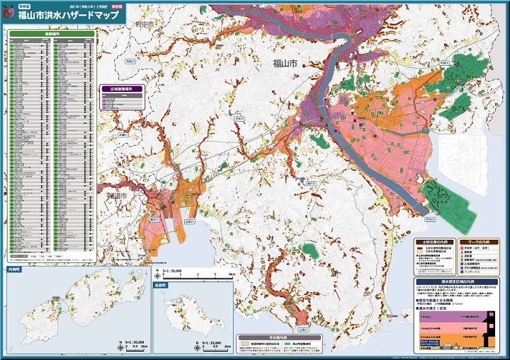
Task: Click the 府中市 label on the map
Action: 144,25
